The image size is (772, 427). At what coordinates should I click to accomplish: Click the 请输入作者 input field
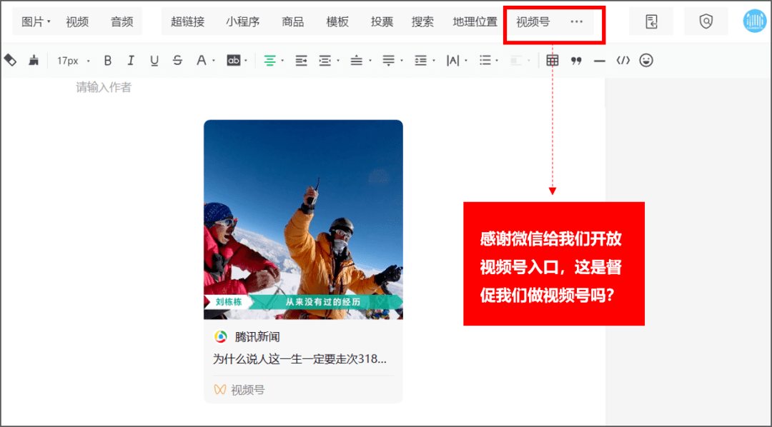tap(102, 87)
